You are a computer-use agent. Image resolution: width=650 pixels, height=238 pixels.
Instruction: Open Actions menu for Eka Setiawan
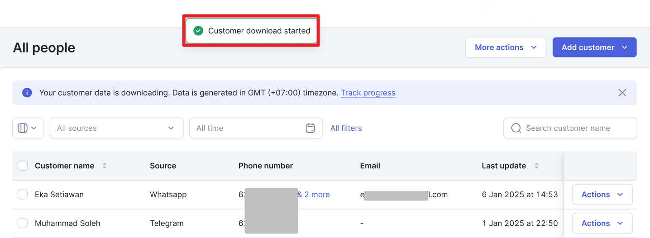tap(602, 195)
